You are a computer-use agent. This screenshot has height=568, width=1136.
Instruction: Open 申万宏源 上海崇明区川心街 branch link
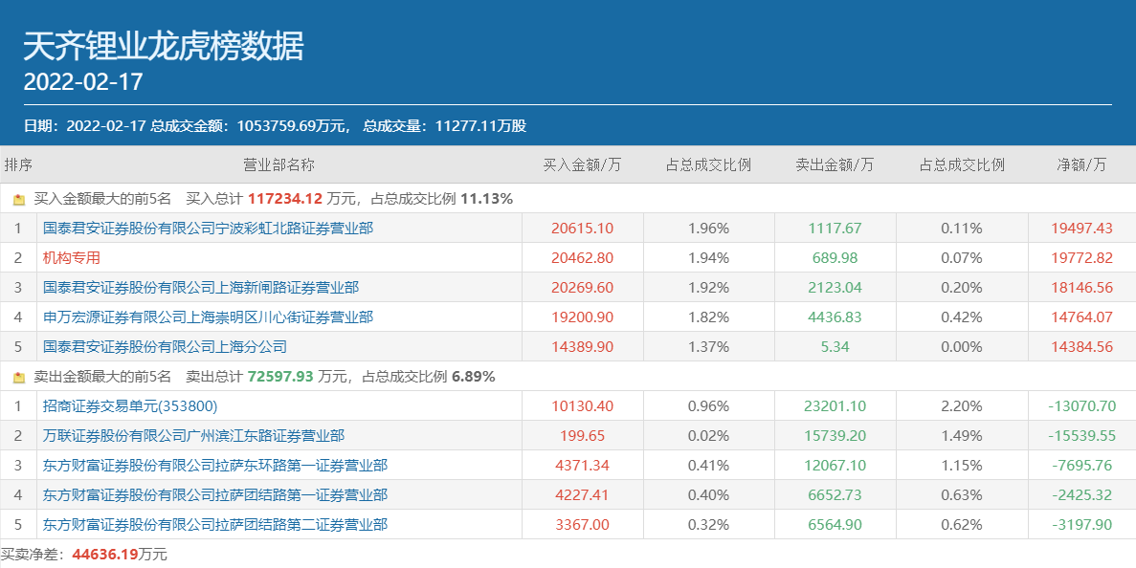pyautogui.click(x=208, y=317)
